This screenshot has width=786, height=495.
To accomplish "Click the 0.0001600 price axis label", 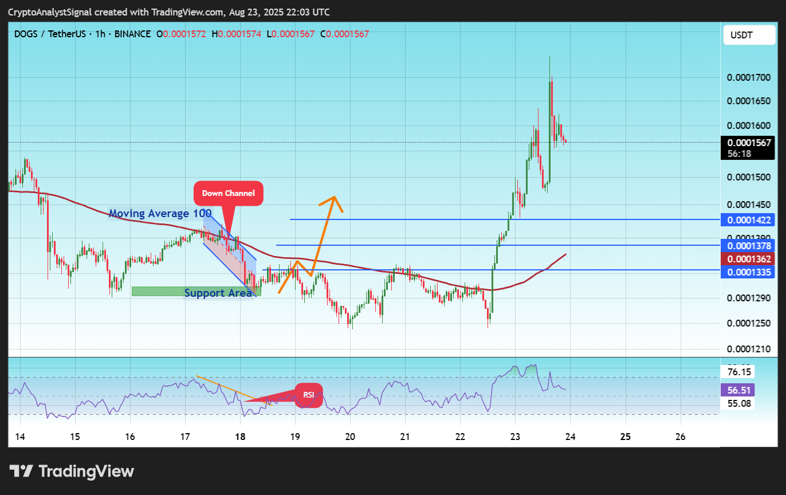I will (749, 126).
